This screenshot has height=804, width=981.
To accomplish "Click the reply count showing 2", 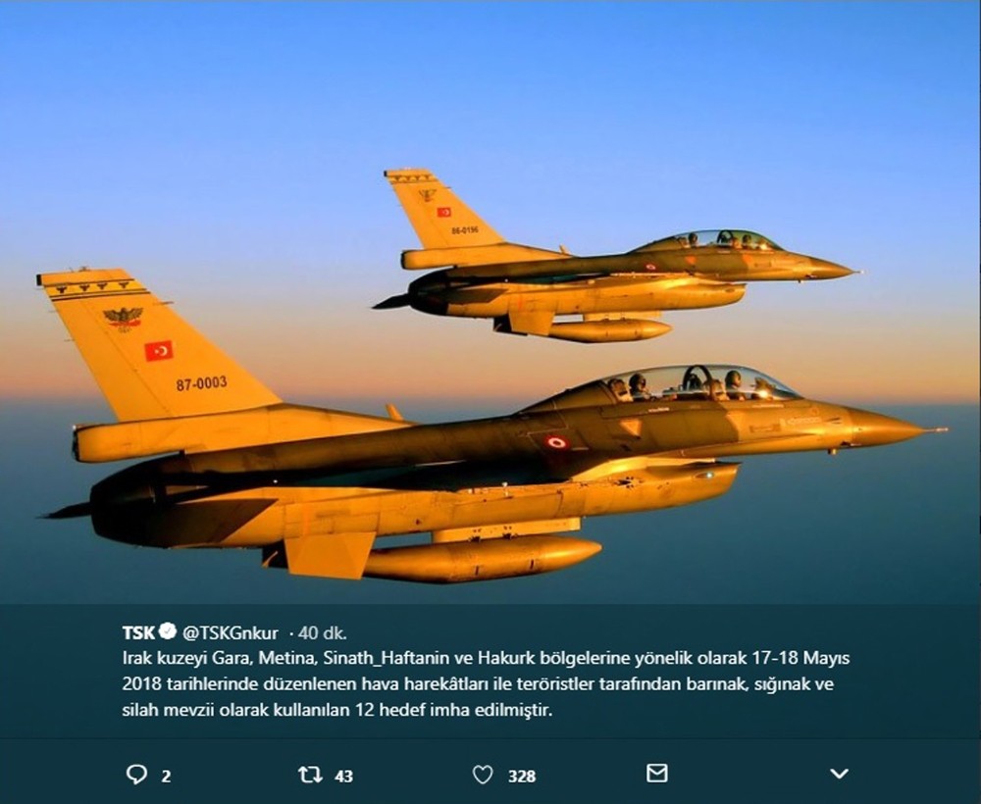I will coord(166,777).
